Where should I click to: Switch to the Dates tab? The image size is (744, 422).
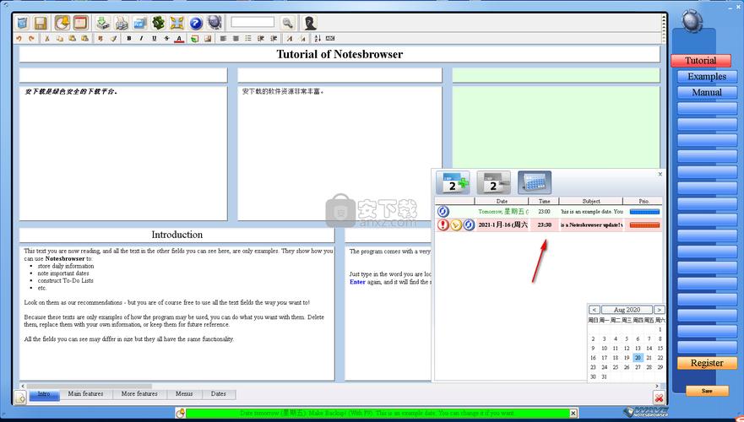(x=218, y=394)
